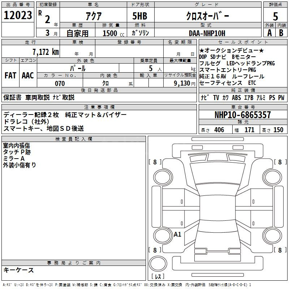Screen dimensions: 289x289
Task: Click 保証書 in later-shipped parts
Action: pos(12,97)
